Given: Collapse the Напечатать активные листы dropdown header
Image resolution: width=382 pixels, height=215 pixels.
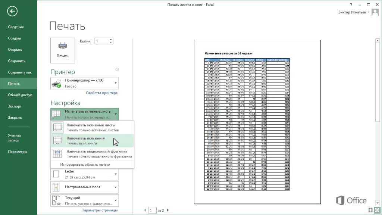Looking at the screenshot, I should coord(85,114).
